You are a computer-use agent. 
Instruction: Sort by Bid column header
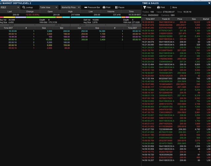[x=62, y=28]
